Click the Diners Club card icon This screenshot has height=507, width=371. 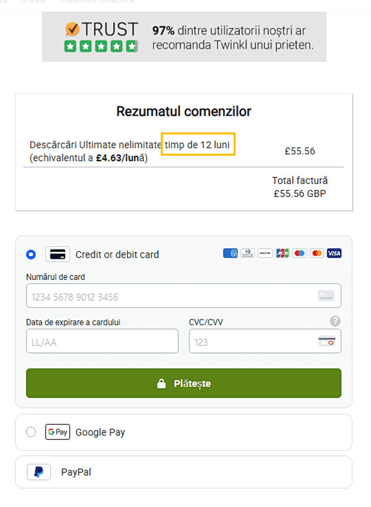tap(247, 253)
